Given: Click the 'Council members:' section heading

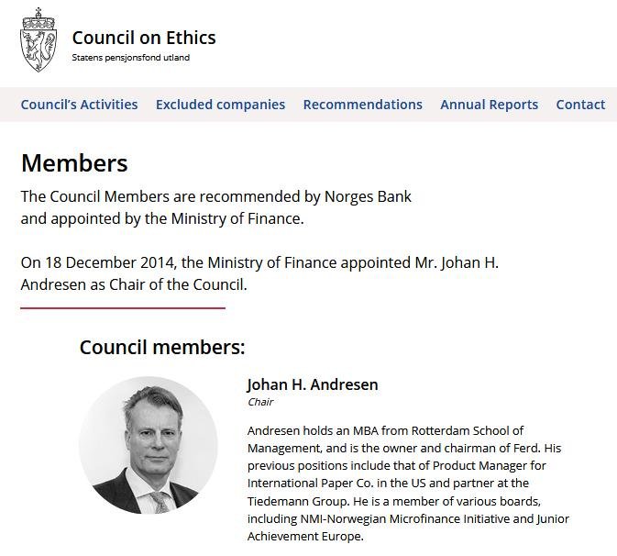Looking at the screenshot, I should (162, 348).
